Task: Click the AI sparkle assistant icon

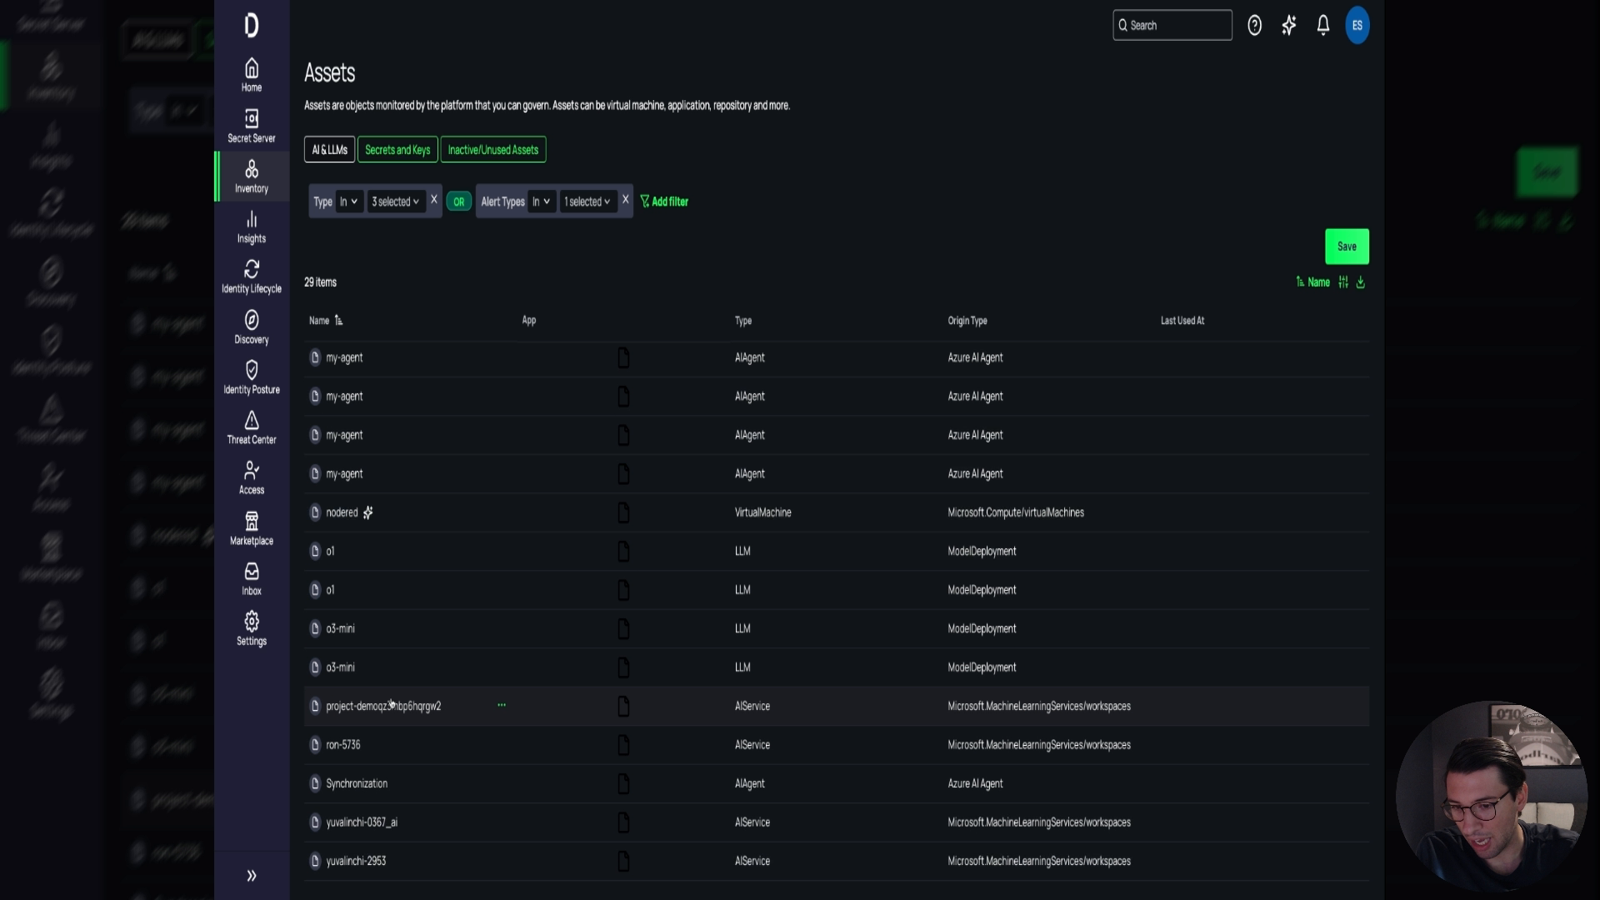Action: [x=1289, y=26]
